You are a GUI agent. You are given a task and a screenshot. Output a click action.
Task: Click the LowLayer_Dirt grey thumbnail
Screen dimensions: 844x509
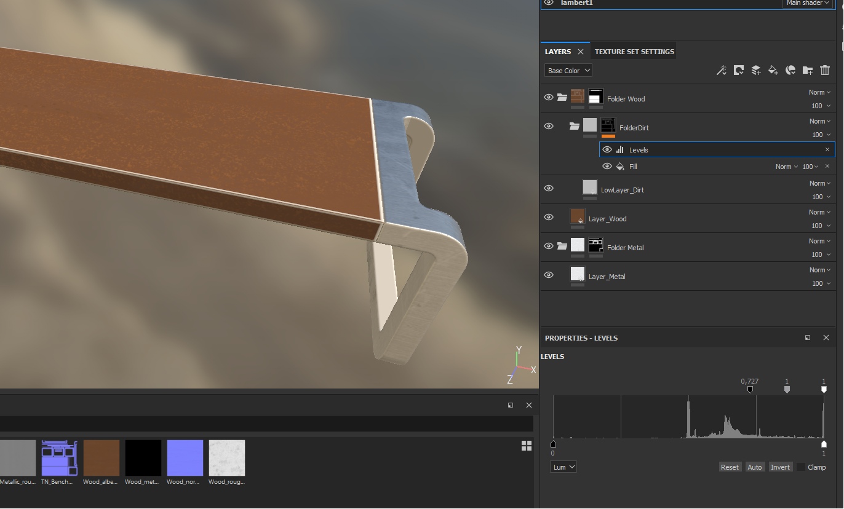pyautogui.click(x=590, y=187)
